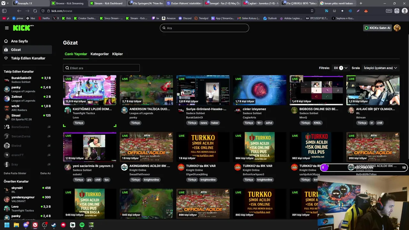
Task: Select the KNGL tag under BIGBOSS stream
Action: 317,123
